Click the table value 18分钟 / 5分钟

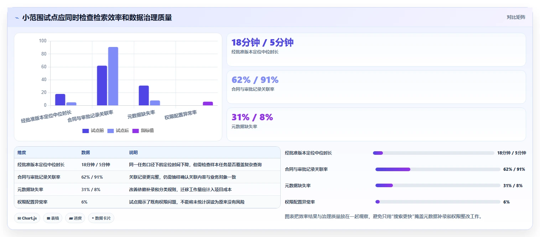pyautogui.click(x=95, y=165)
